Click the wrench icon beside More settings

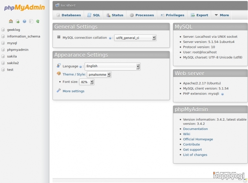59,90
